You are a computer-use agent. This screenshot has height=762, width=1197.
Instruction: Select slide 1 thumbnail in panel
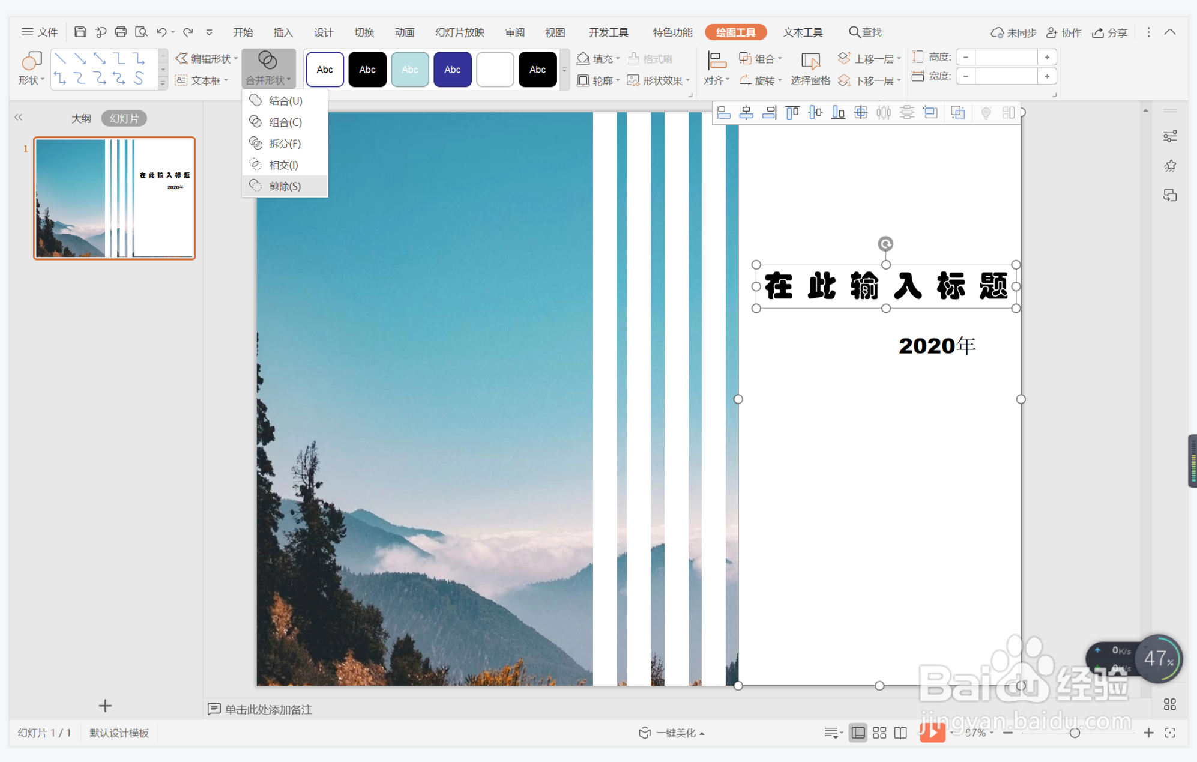tap(114, 198)
